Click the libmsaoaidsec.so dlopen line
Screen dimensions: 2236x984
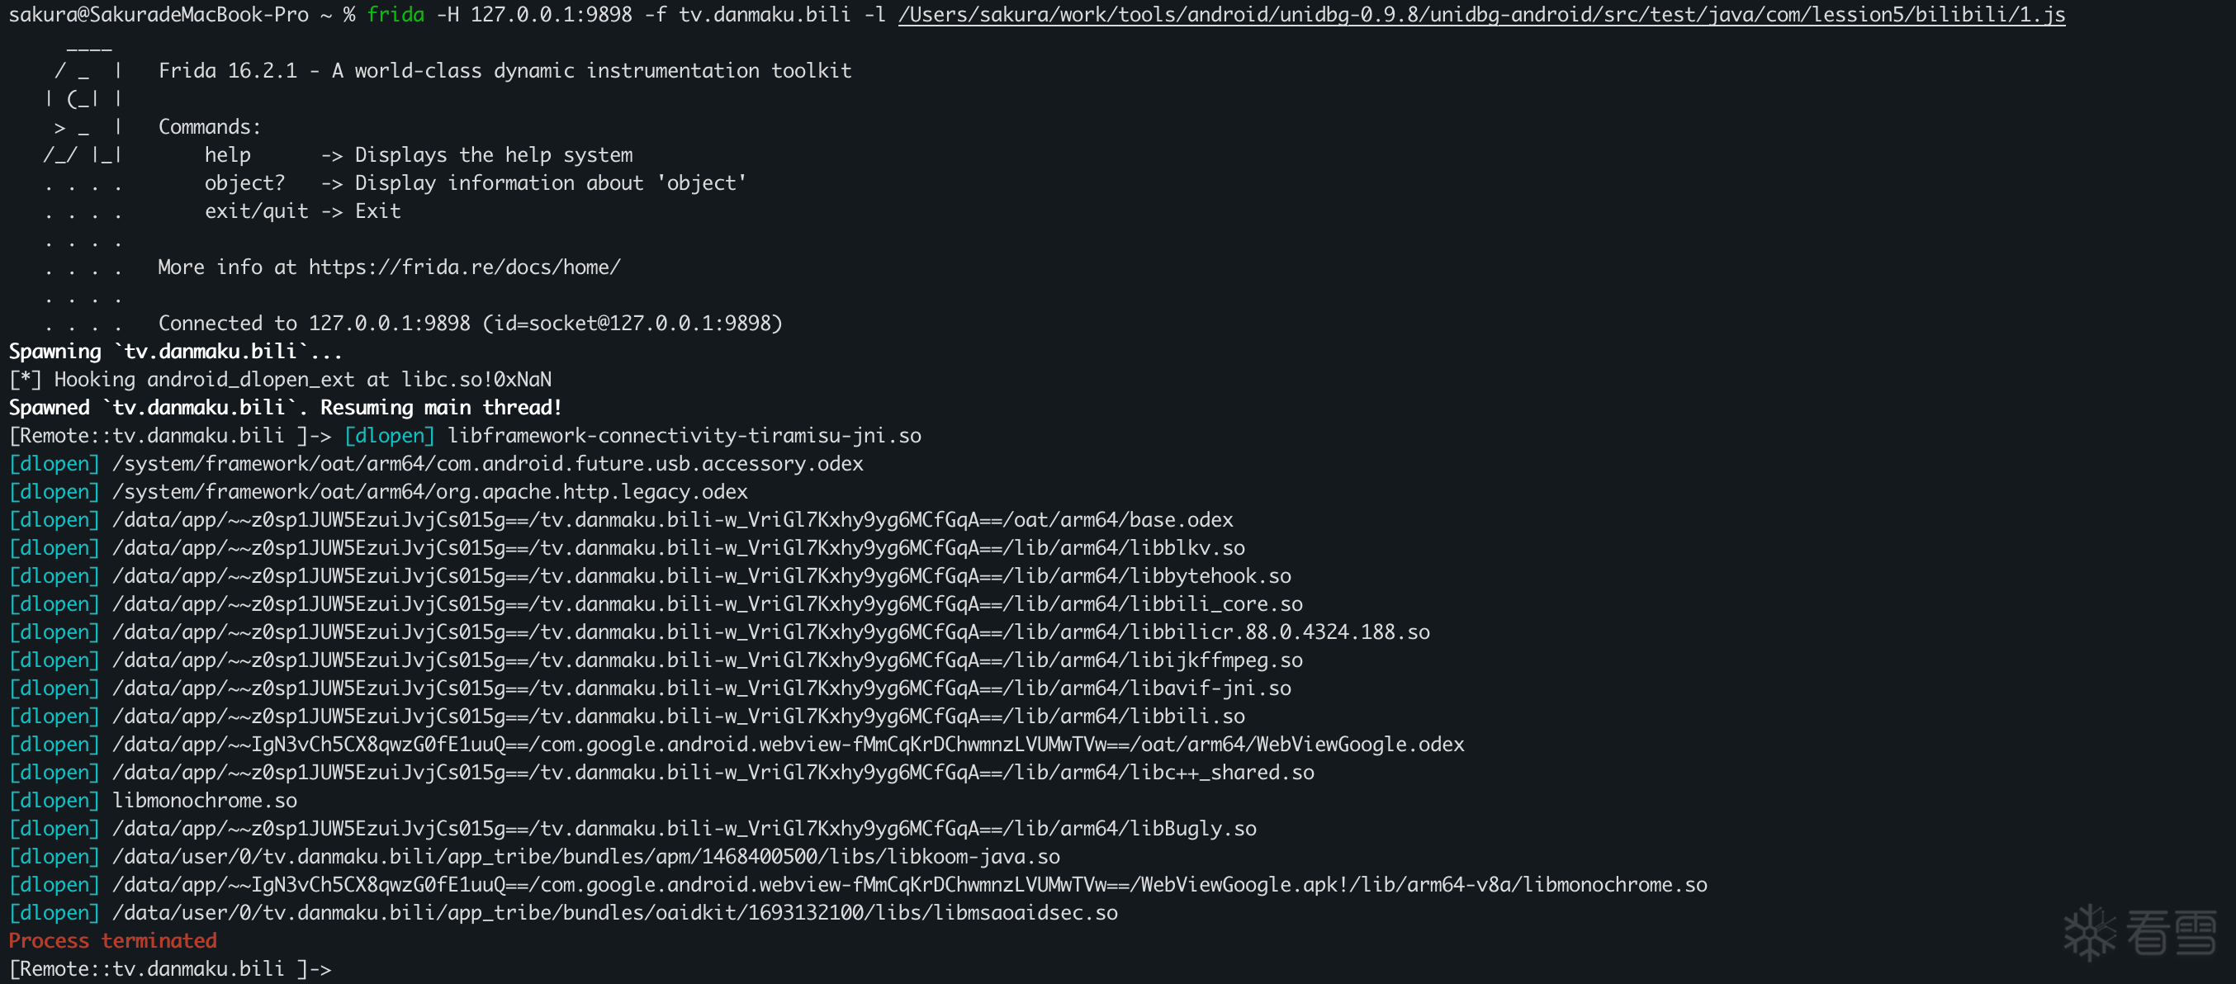click(614, 913)
